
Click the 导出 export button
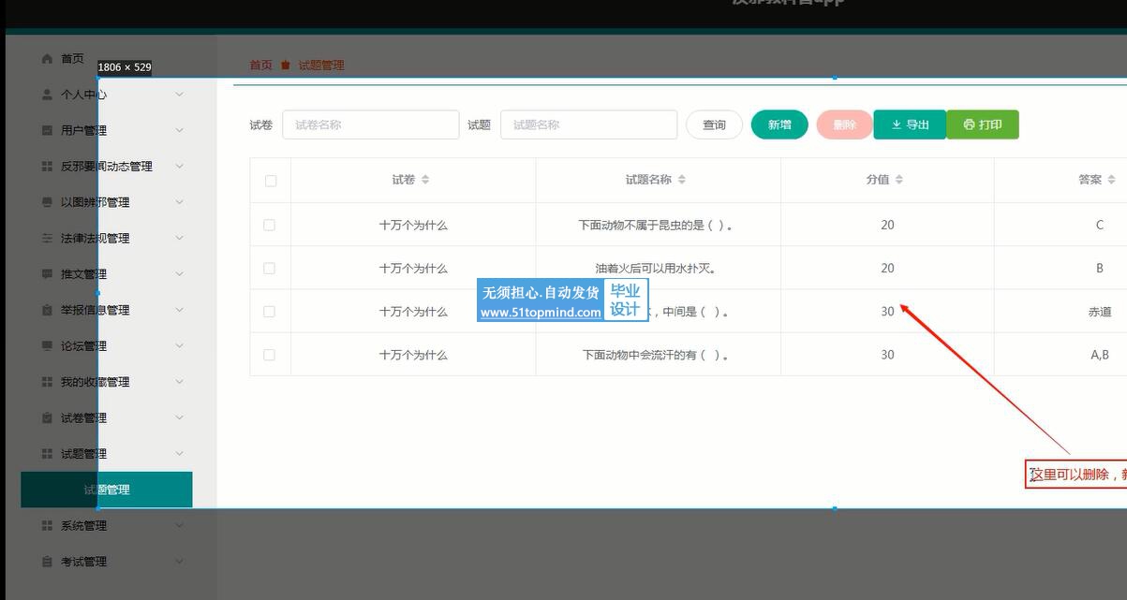click(910, 124)
